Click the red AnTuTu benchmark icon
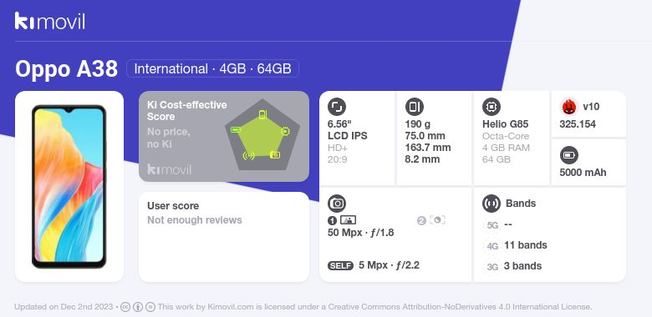This screenshot has width=652, height=317. pos(568,107)
